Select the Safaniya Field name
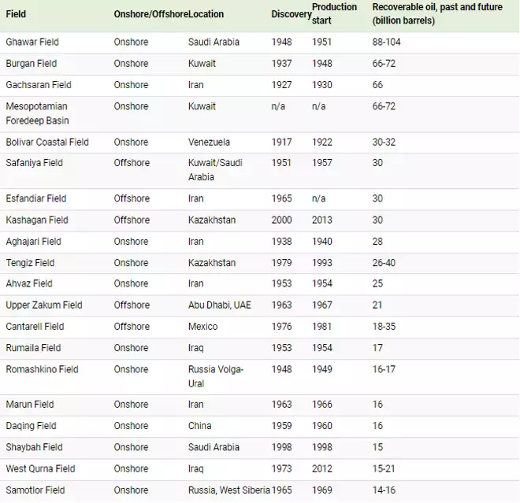520x503 pixels. (35, 163)
